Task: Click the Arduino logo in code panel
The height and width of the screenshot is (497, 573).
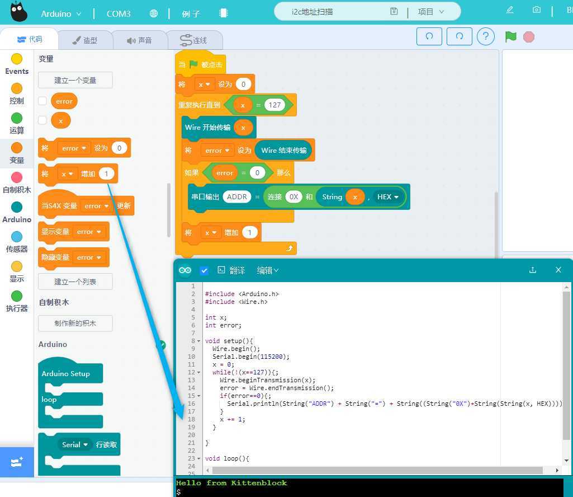Action: point(185,270)
